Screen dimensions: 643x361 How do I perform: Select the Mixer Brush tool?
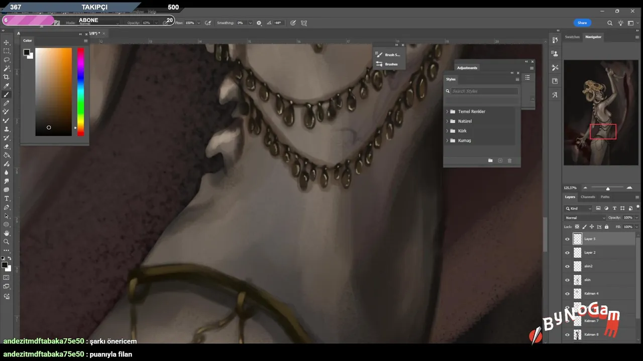[7, 120]
